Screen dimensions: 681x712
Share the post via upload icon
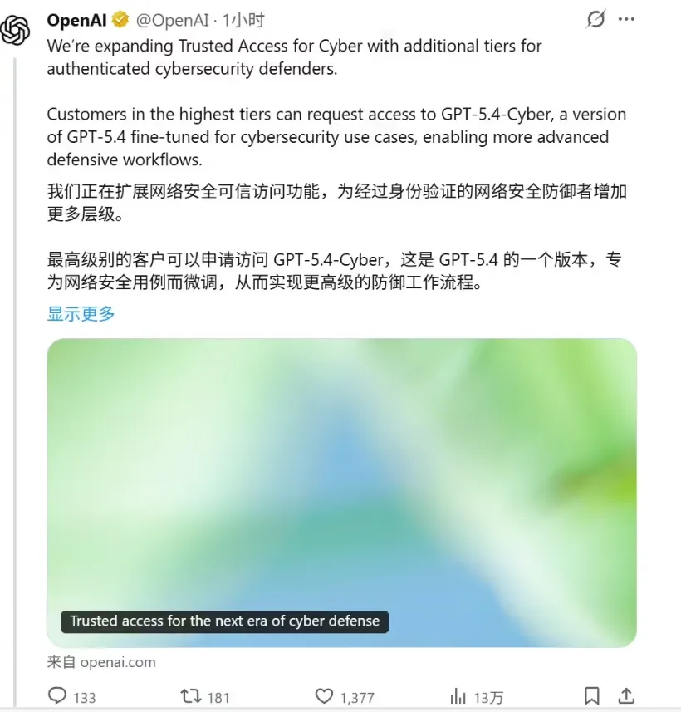click(626, 695)
